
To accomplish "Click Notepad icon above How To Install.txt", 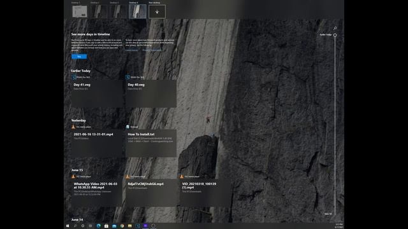I will [127, 127].
